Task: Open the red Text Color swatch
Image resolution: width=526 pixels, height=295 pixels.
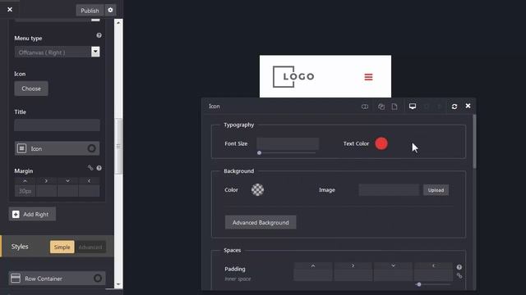Action: point(381,143)
